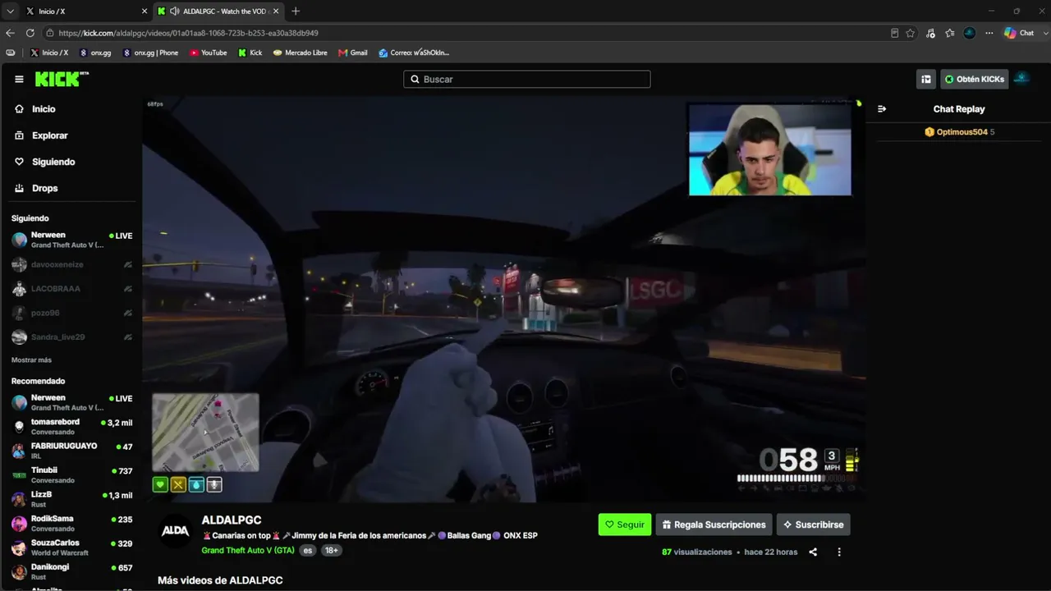
Task: Open the tab search dropdown arrow
Action: tap(10, 11)
